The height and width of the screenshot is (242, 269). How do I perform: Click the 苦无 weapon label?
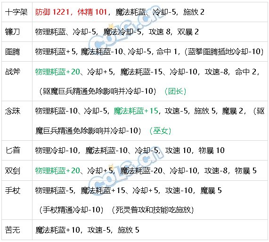[12, 230]
